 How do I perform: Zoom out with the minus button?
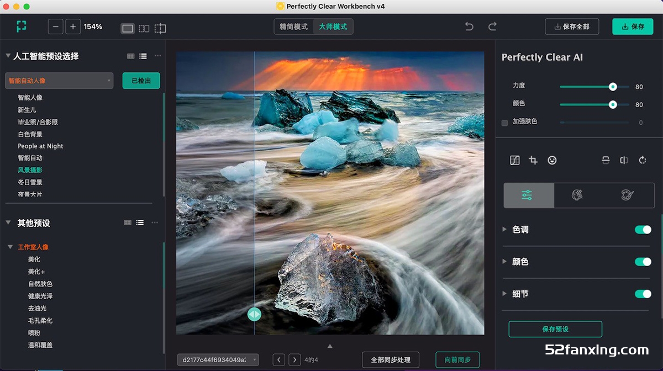55,26
